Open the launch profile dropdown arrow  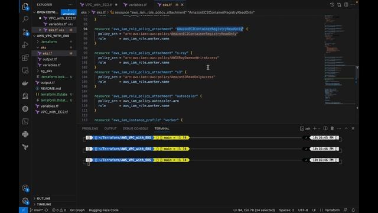click(x=319, y=128)
